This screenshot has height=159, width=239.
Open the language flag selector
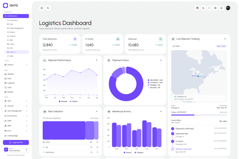pyautogui.click(x=198, y=8)
